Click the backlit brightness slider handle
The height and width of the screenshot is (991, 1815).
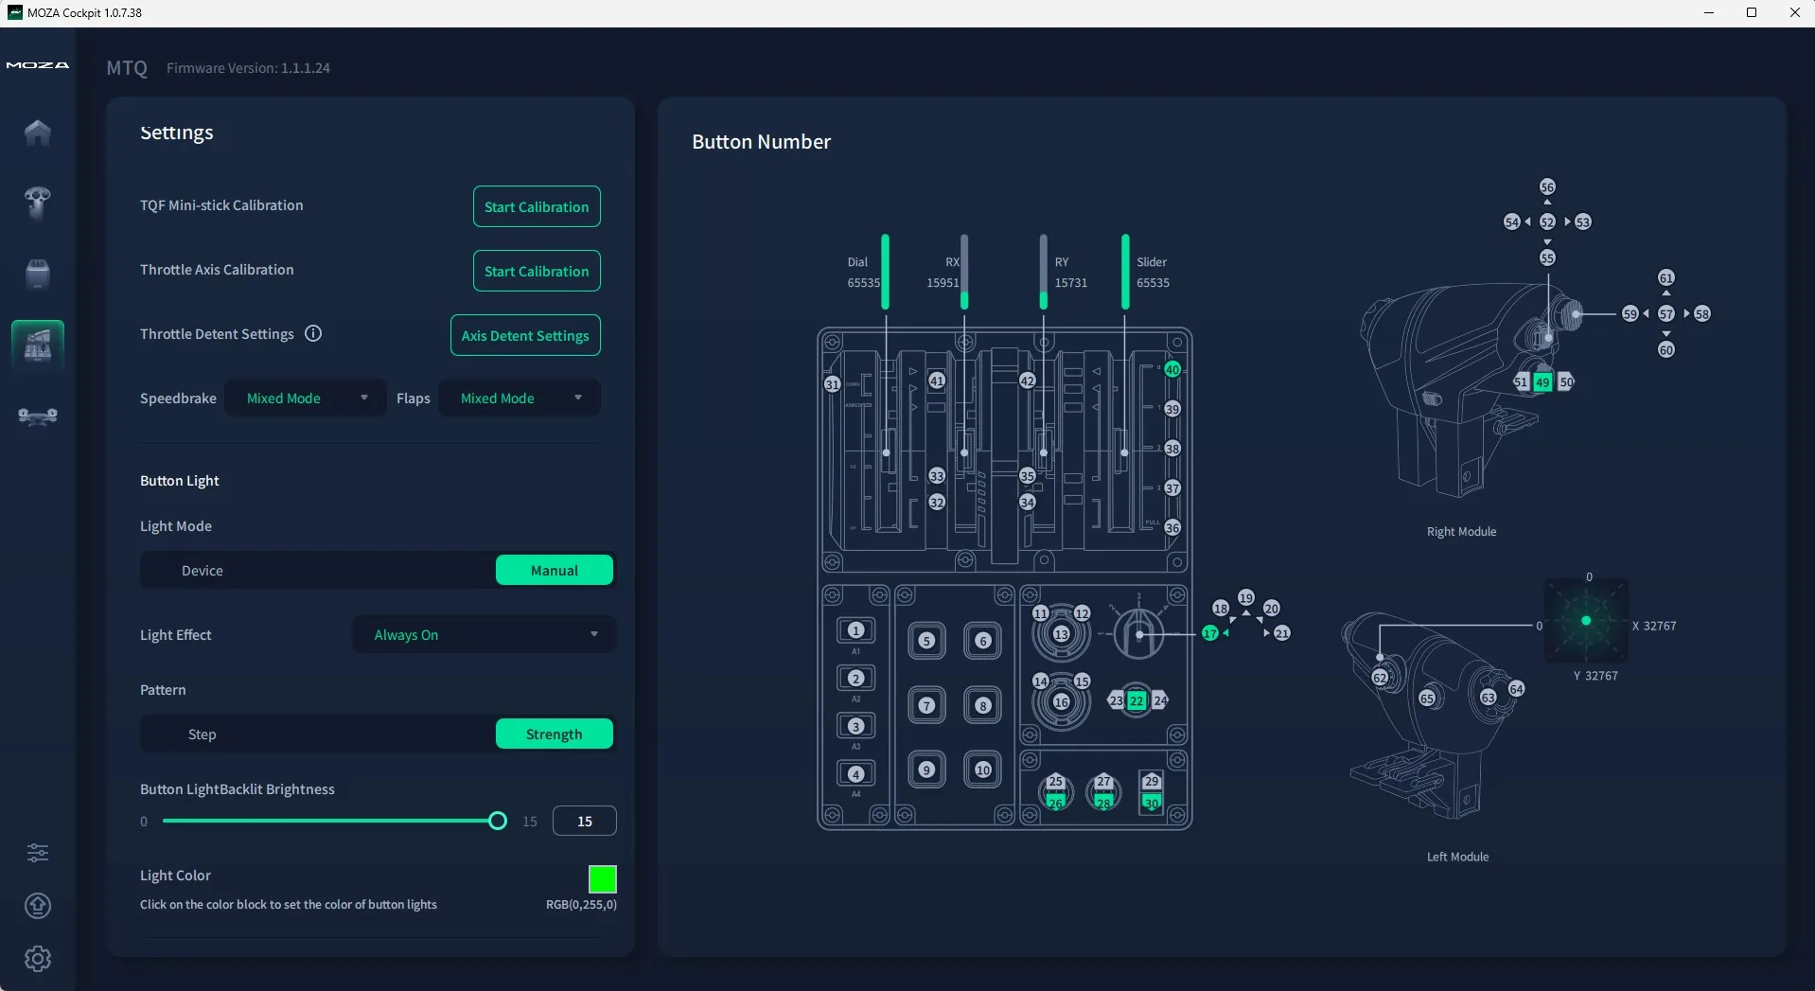pos(498,821)
